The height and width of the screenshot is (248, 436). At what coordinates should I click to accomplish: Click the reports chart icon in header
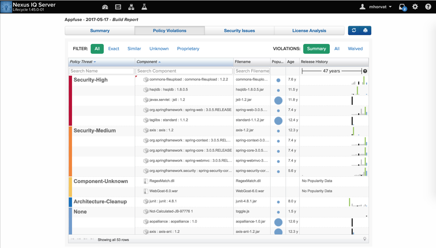click(x=118, y=7)
